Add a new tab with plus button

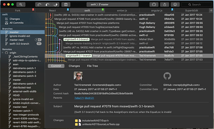(211, 10)
